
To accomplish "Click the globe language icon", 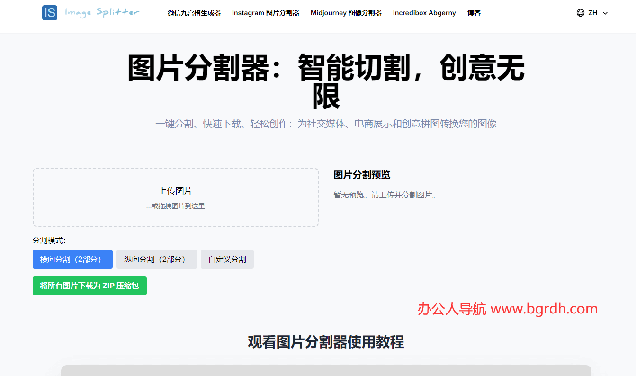I will point(581,13).
